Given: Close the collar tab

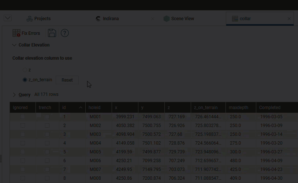Looking at the screenshot, I should tap(289, 19).
